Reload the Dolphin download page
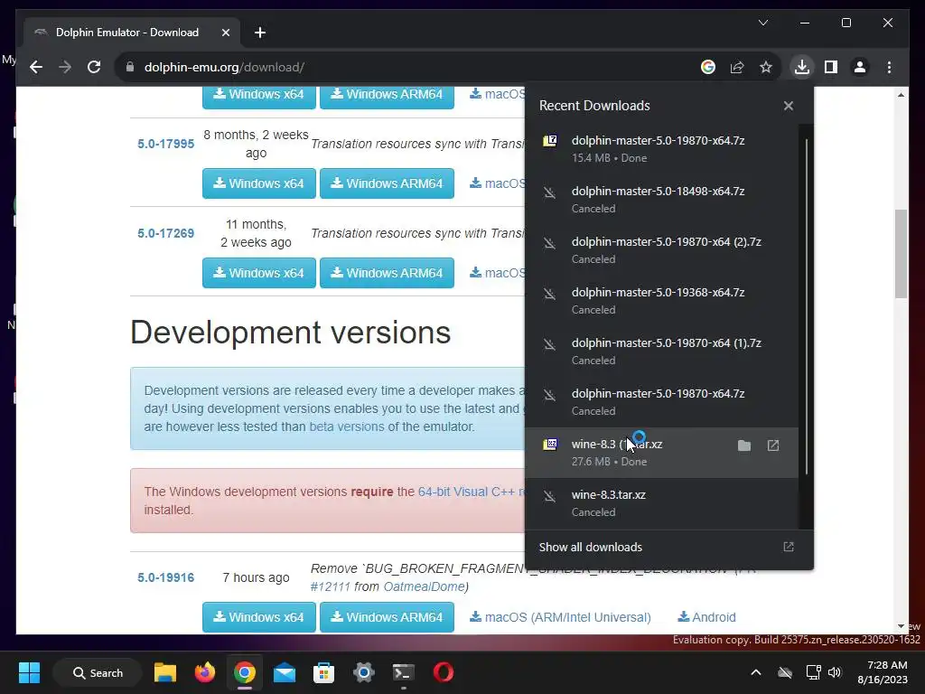This screenshot has width=925, height=694. [x=94, y=67]
